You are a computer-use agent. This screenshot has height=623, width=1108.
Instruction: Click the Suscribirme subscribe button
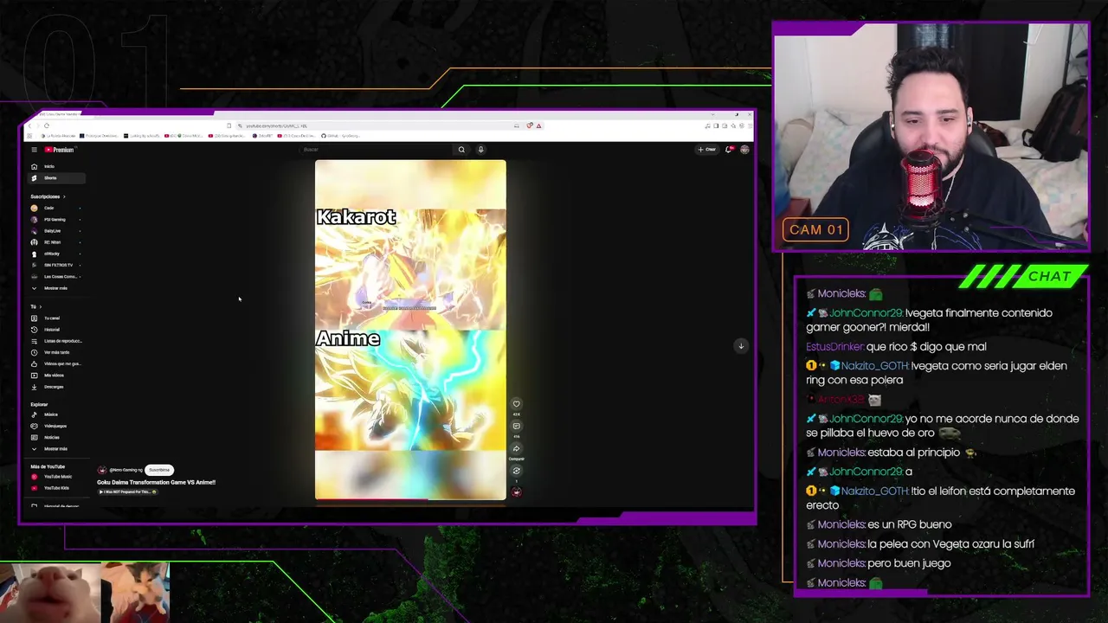[159, 470]
